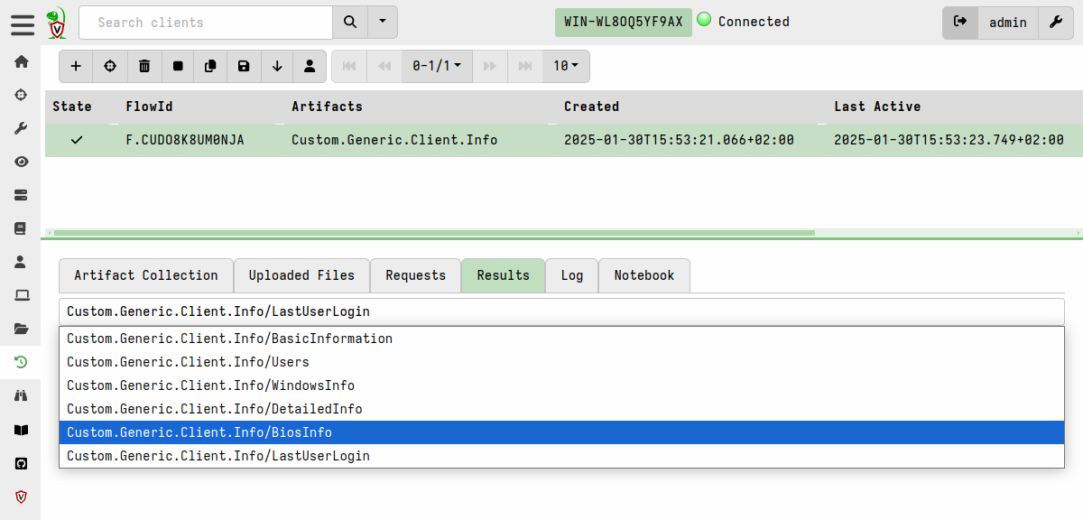Click the copy collection icon
The height and width of the screenshot is (520, 1083).
210,66
